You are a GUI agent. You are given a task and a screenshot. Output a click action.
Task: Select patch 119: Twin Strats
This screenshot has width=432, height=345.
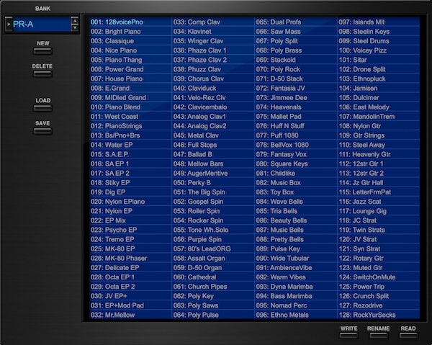tap(379, 230)
